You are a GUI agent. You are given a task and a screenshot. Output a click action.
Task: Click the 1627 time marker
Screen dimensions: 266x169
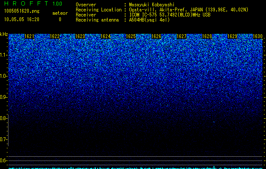(182, 36)
